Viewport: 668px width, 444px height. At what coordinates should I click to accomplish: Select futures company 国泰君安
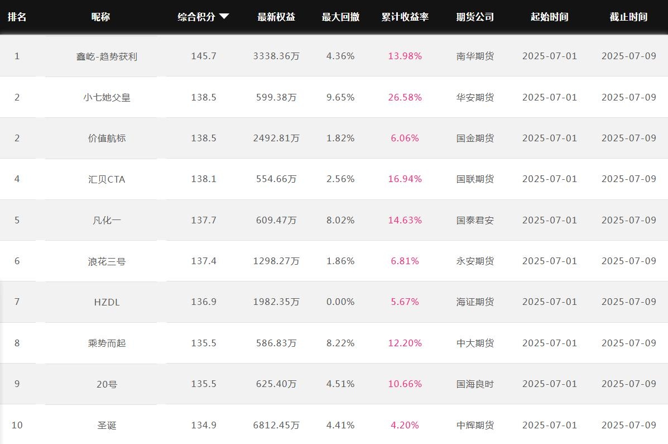point(475,220)
